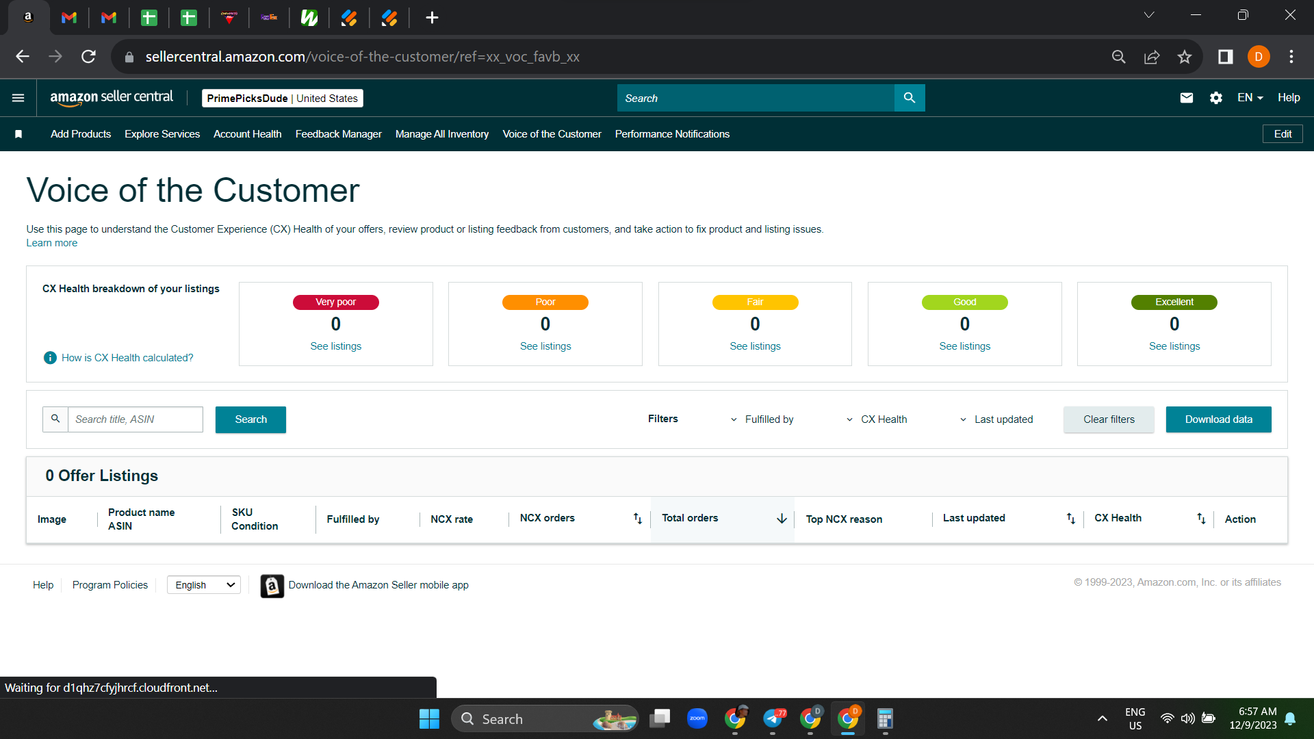Screen dimensions: 1314x739
Task: Open Calculator from the taskbar
Action: (x=885, y=718)
